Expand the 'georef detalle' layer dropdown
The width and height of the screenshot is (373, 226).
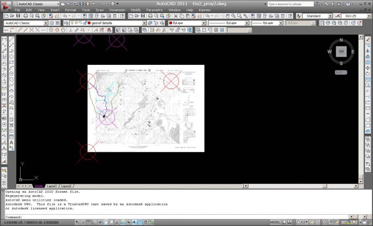(x=145, y=23)
